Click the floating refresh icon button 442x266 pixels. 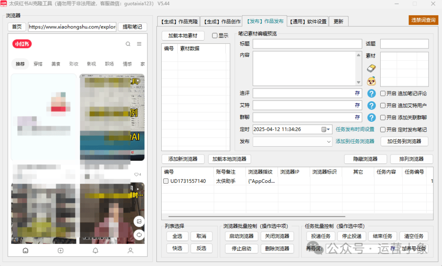click(x=139, y=235)
